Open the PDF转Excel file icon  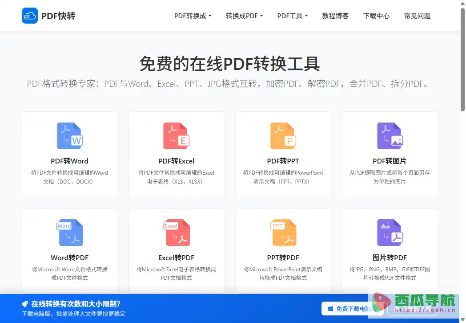coord(176,136)
